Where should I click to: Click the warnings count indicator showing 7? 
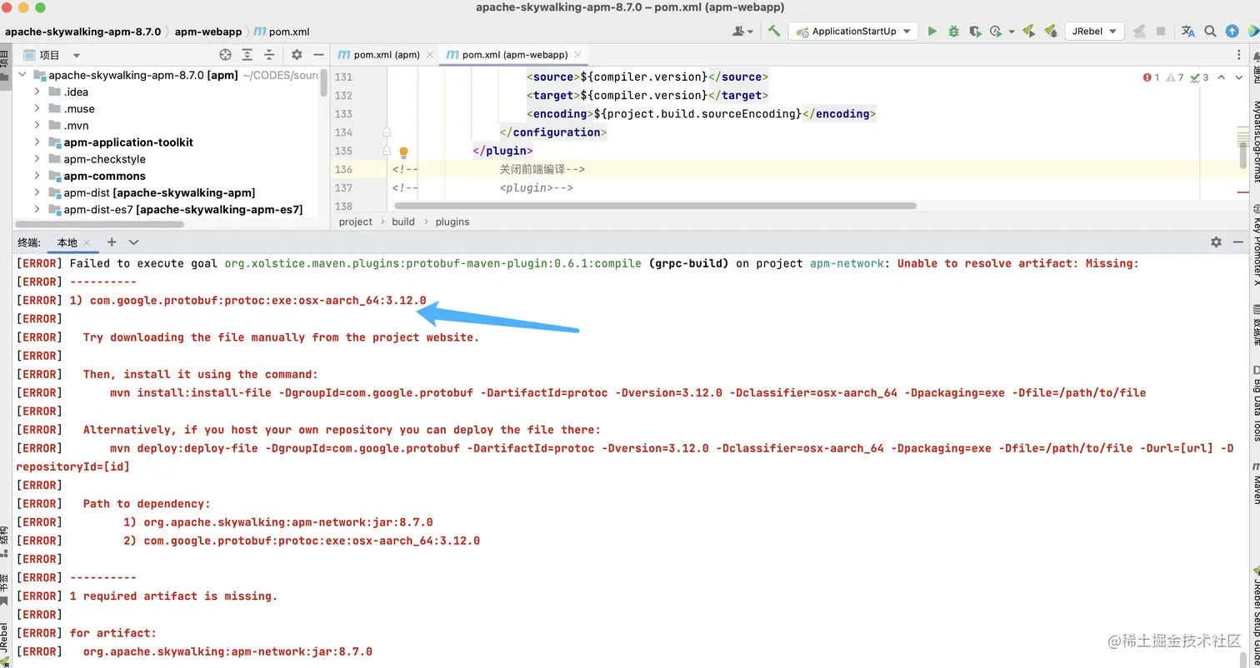coord(1175,77)
